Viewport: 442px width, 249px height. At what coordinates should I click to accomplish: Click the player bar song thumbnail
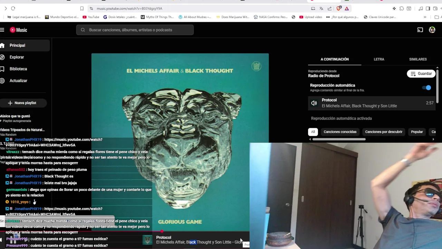click(x=147, y=240)
